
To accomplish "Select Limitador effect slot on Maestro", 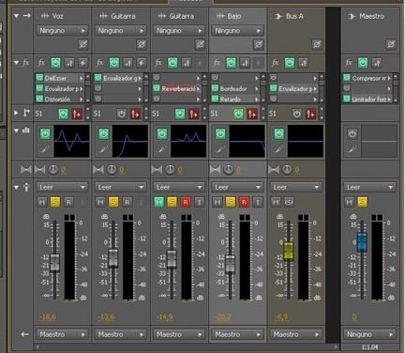I will click(367, 99).
